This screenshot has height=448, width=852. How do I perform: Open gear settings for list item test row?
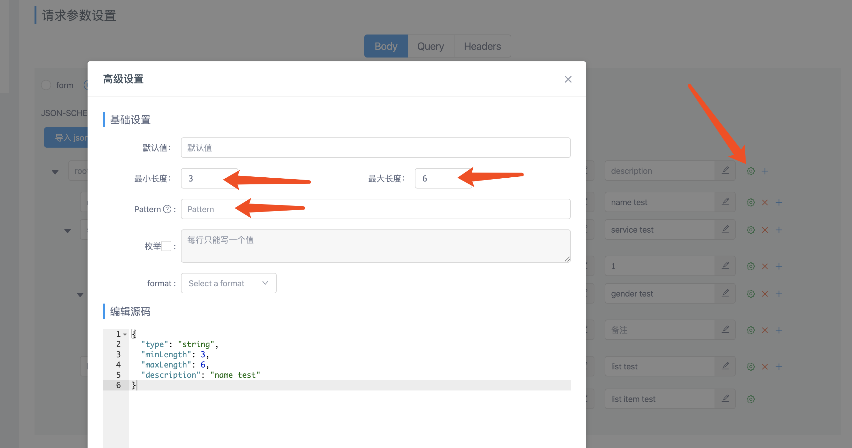[x=750, y=399]
